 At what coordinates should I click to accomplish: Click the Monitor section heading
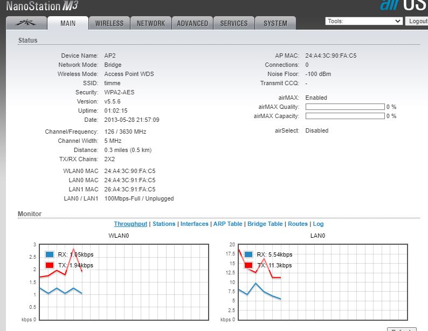pos(30,214)
